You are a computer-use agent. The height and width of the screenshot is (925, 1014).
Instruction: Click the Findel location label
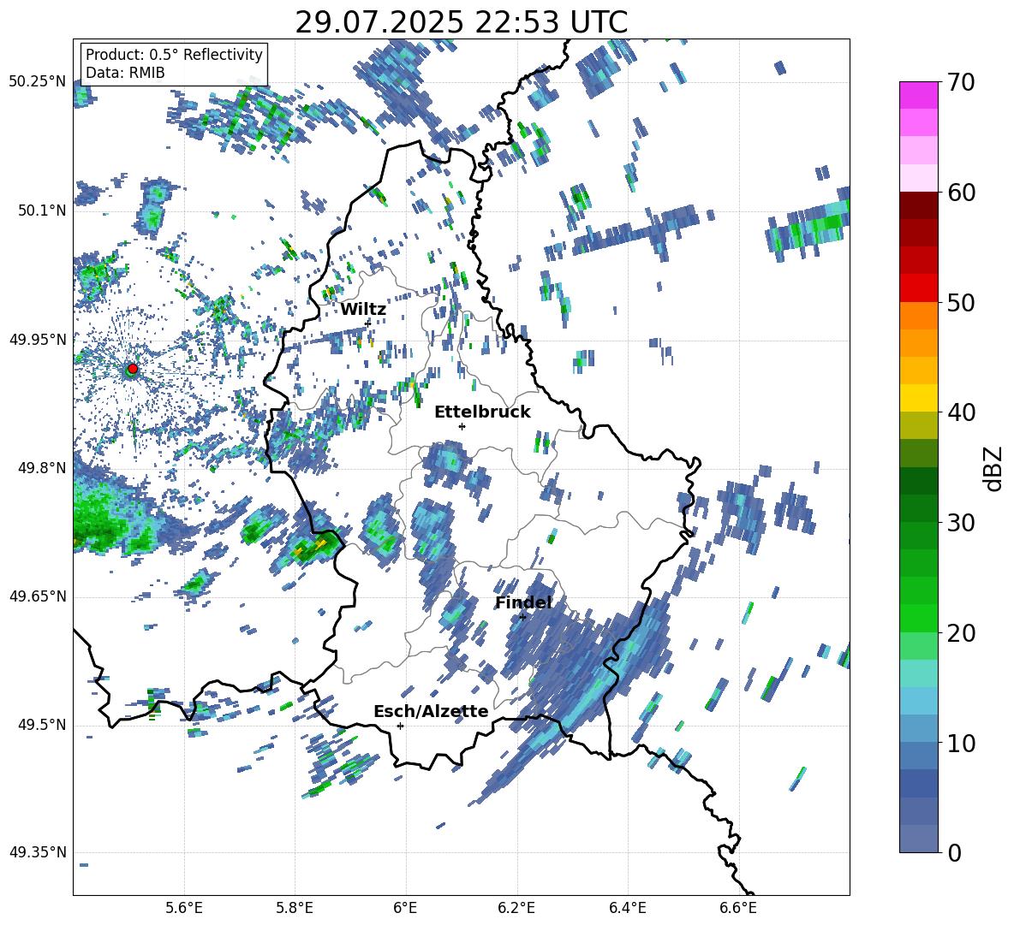(x=523, y=602)
